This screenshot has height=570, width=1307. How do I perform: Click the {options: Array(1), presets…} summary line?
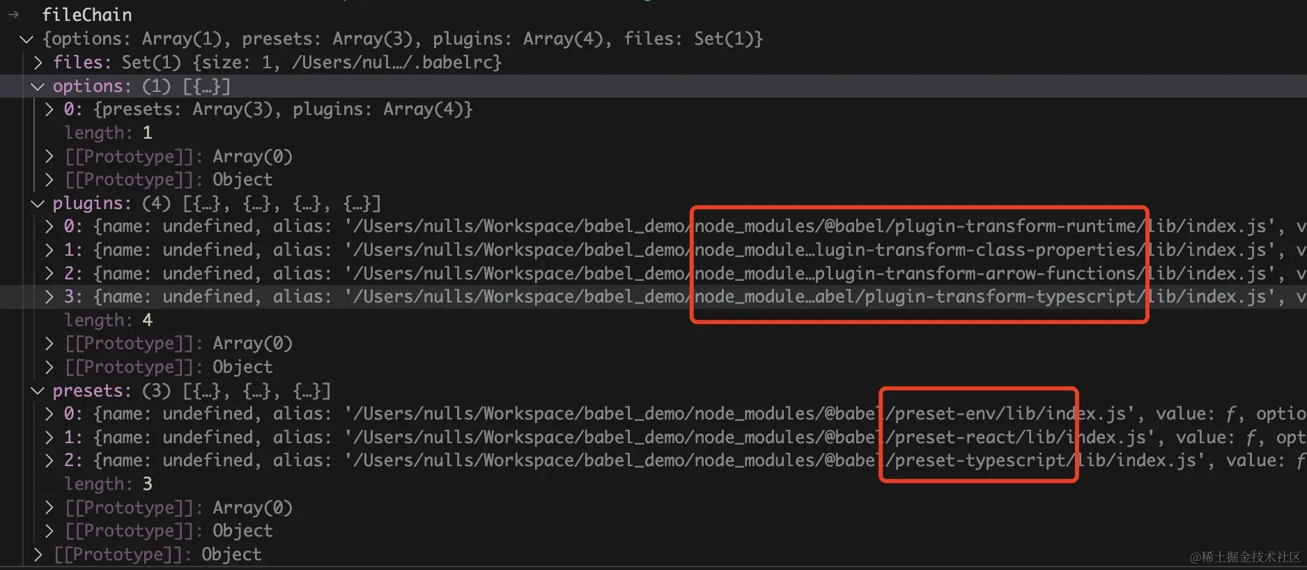(x=403, y=39)
